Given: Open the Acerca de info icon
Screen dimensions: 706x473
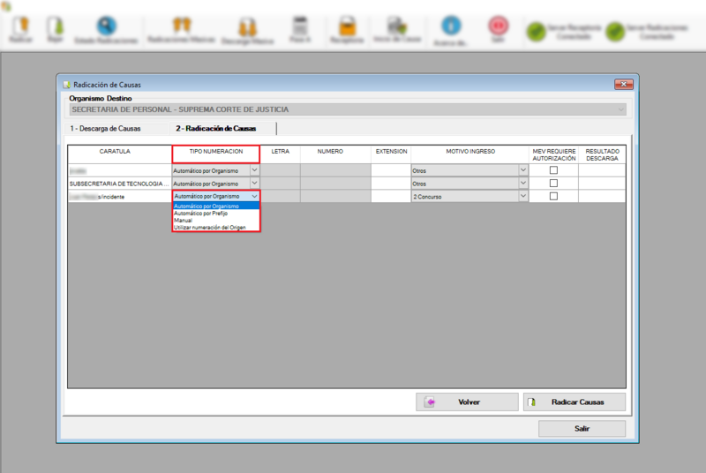Looking at the screenshot, I should (451, 26).
